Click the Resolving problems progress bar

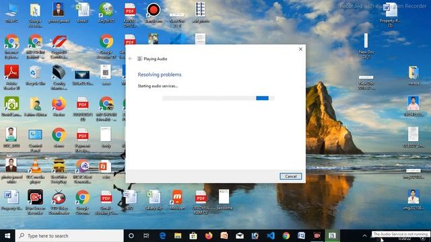pyautogui.click(x=218, y=98)
